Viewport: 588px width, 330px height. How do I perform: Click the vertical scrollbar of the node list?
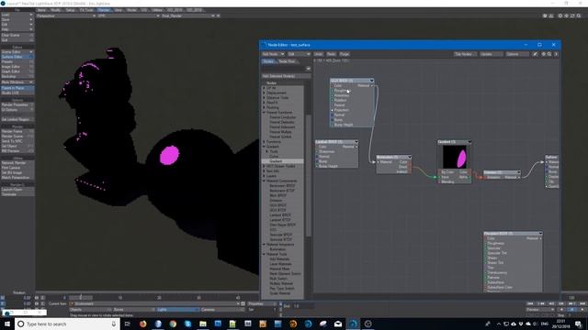point(309,176)
